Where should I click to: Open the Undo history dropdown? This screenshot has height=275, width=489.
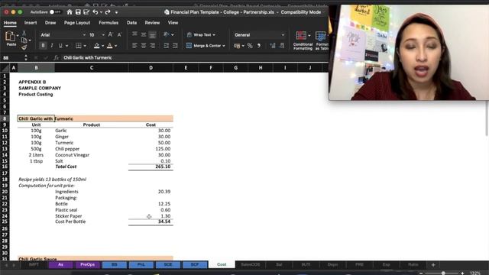point(101,12)
